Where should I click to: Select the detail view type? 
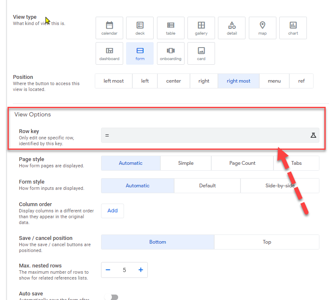click(232, 28)
